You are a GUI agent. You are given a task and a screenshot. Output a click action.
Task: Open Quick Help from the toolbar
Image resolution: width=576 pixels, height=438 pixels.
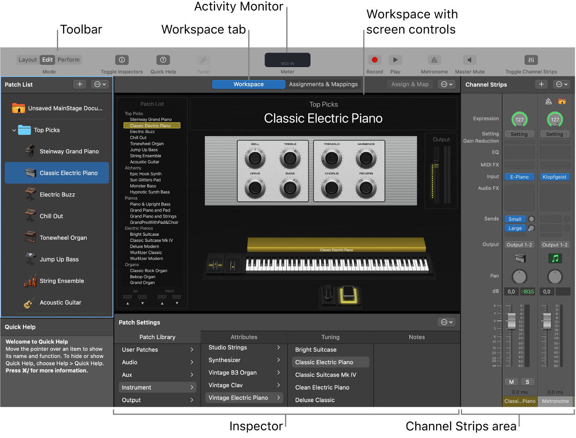(x=163, y=60)
